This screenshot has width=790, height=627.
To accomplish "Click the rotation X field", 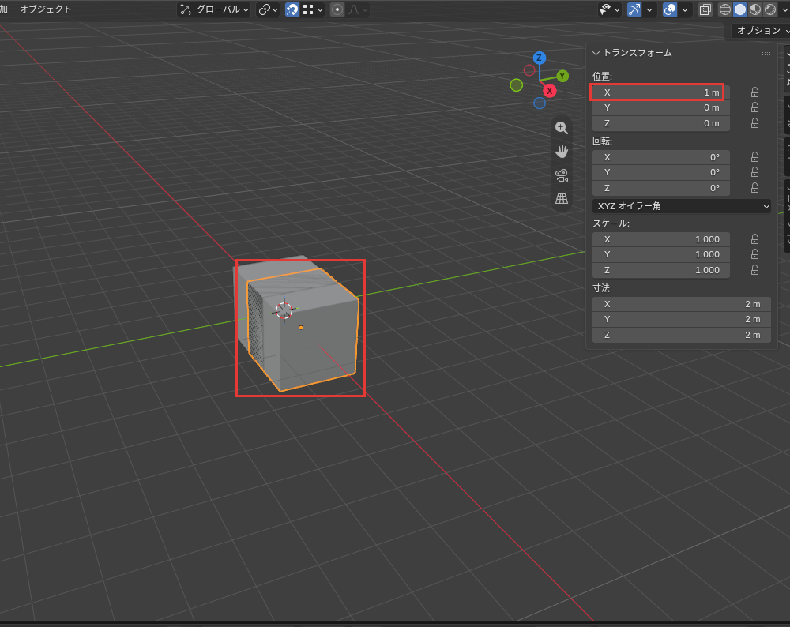I will coord(660,157).
